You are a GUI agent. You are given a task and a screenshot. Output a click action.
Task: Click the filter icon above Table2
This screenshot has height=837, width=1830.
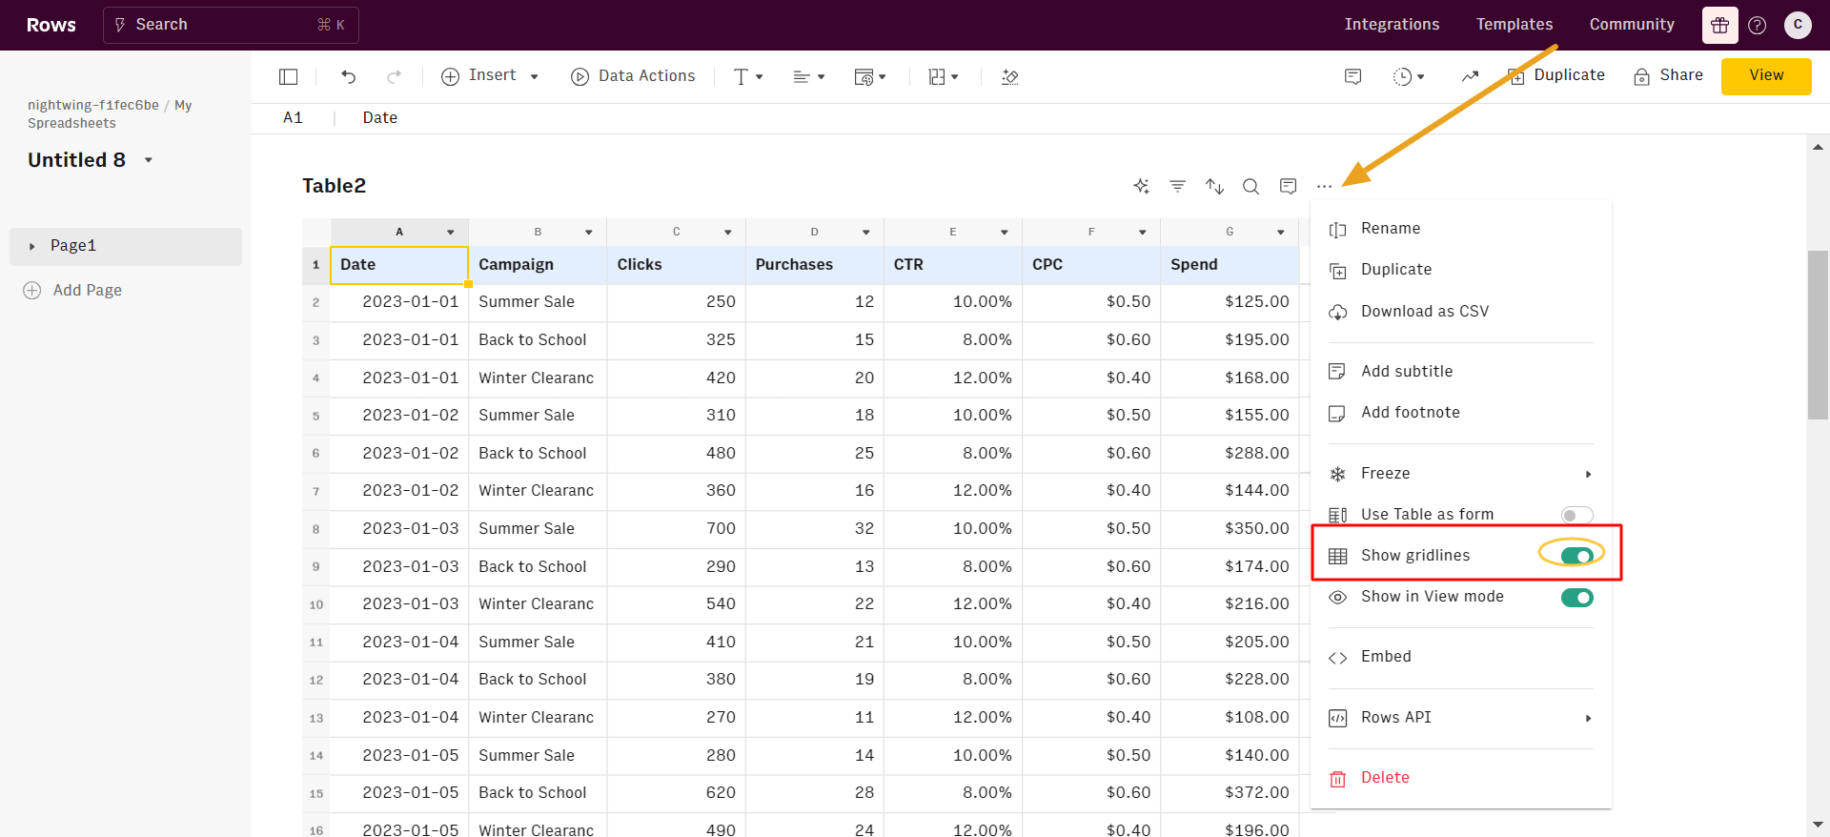1178,186
